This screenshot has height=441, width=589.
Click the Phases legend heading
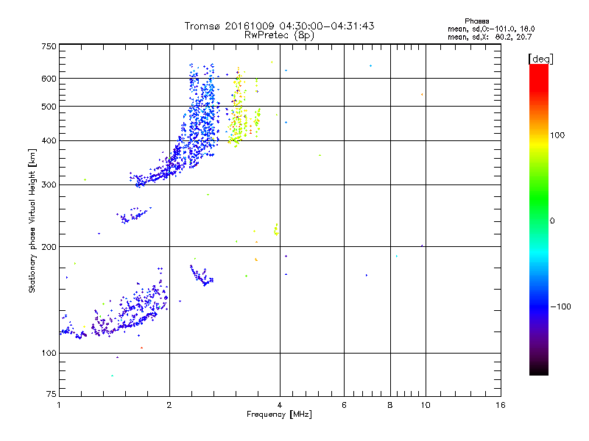click(x=476, y=21)
